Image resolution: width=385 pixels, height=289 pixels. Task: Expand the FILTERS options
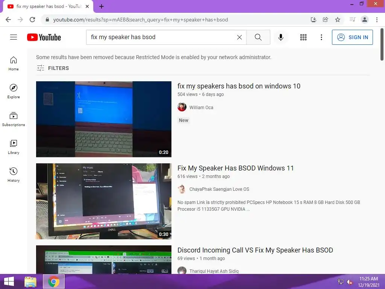[53, 68]
